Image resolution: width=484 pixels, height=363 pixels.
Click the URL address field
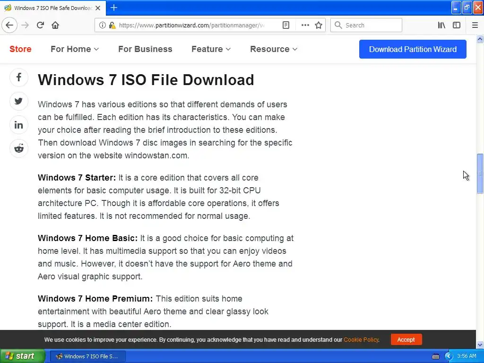(x=192, y=25)
